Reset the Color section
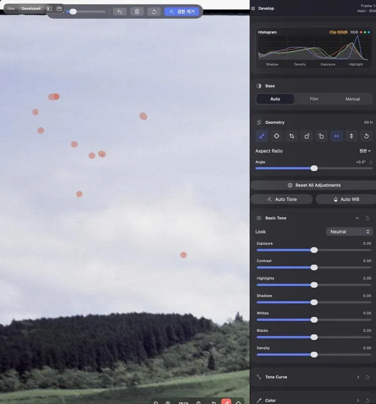Screen dimensions: 376x404 click(368, 400)
